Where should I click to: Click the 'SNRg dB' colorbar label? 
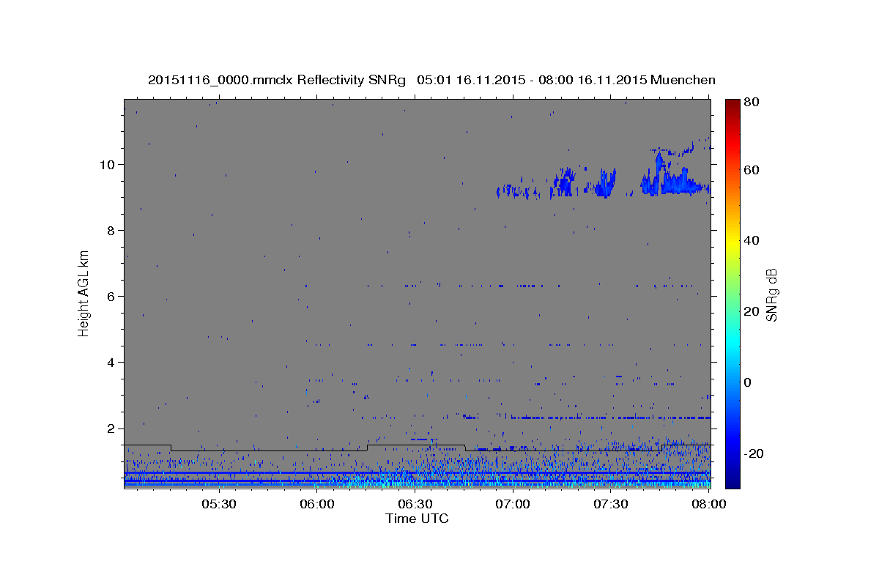(771, 294)
